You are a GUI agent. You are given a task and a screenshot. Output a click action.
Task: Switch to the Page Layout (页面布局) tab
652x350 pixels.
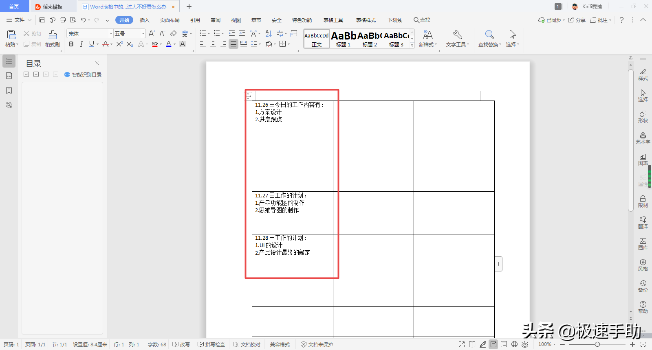point(170,20)
